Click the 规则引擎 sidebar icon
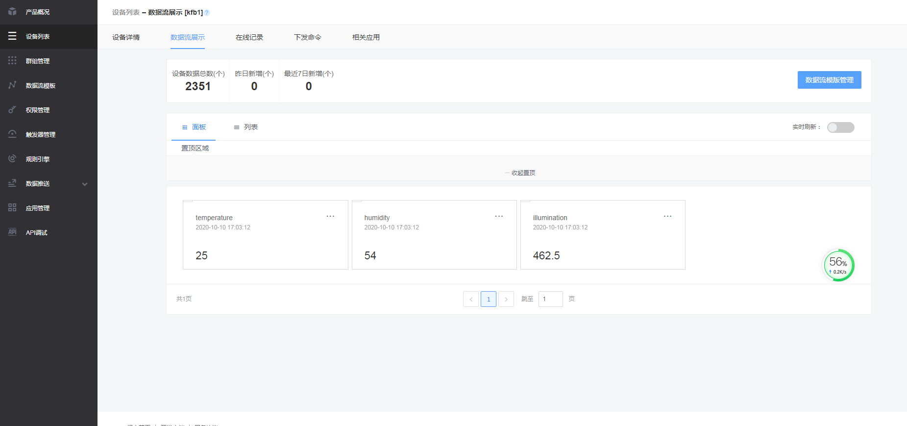907x426 pixels. click(12, 159)
